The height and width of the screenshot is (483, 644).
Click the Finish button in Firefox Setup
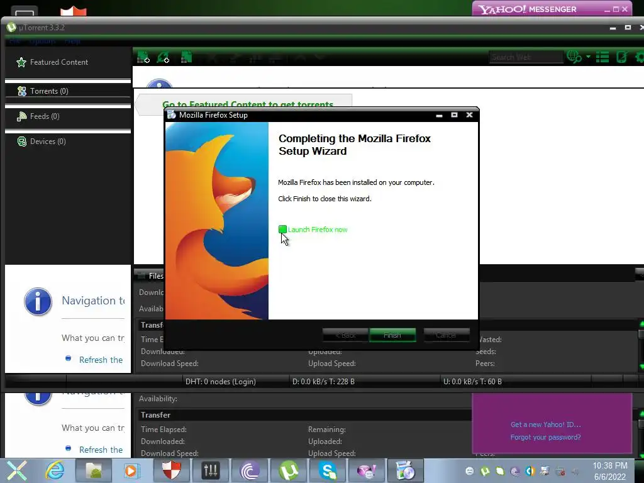tap(392, 335)
